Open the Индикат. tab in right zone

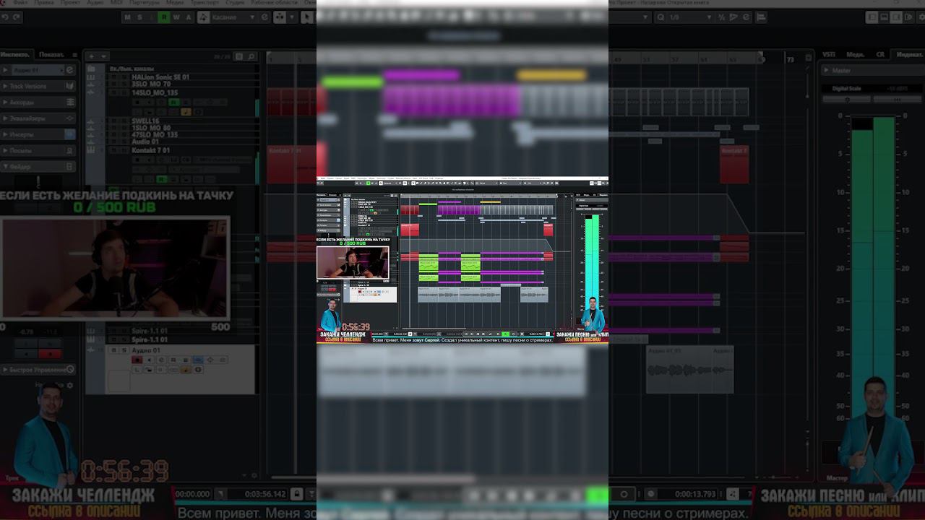click(x=910, y=54)
